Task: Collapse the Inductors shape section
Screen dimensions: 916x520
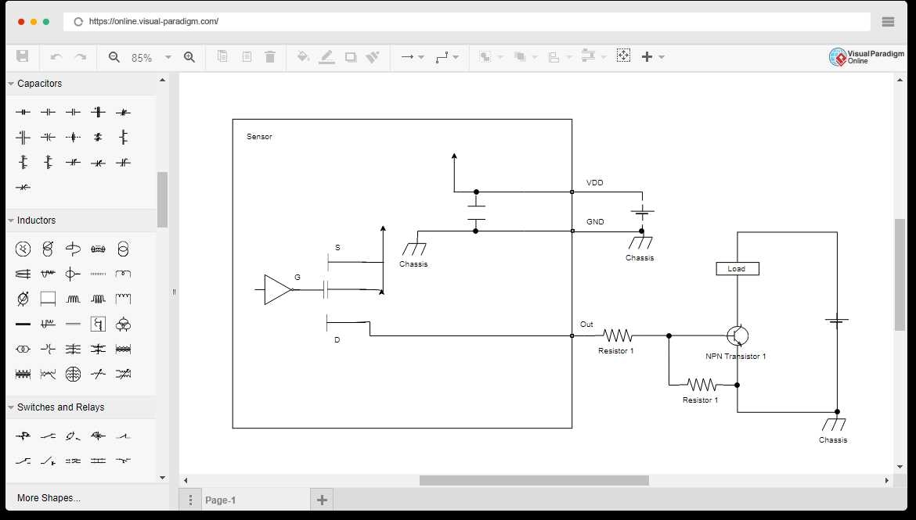Action: (x=10, y=220)
